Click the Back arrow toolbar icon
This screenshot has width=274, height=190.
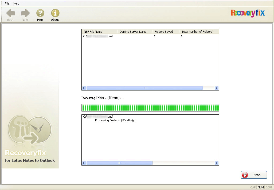point(10,13)
